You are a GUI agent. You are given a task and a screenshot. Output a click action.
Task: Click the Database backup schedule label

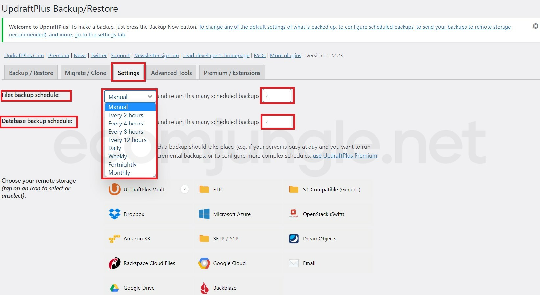(37, 121)
